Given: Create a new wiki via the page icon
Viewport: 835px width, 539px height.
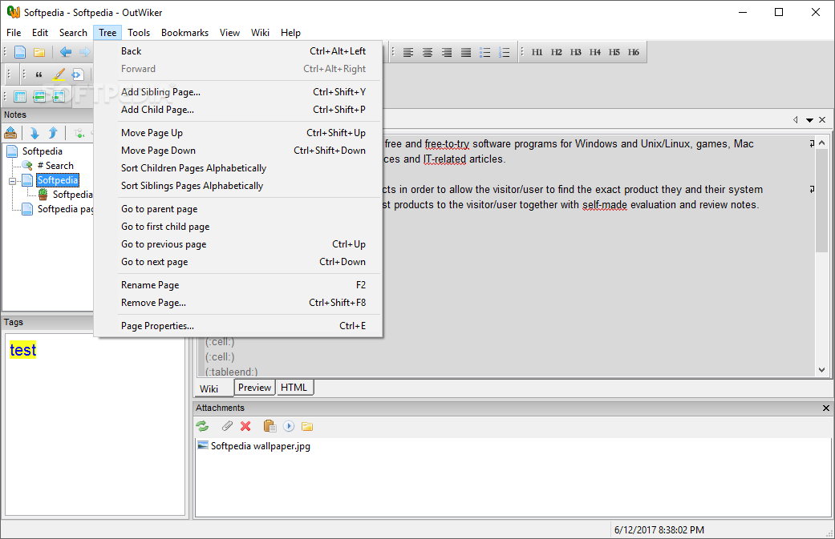Looking at the screenshot, I should point(20,52).
